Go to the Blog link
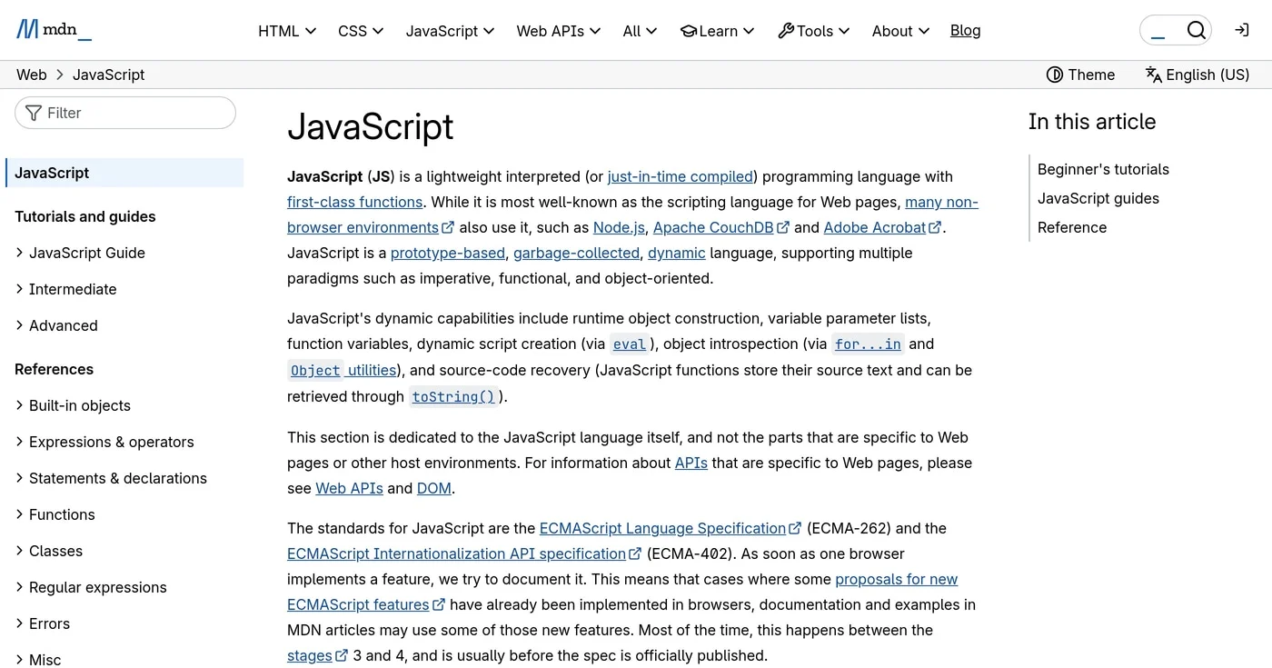This screenshot has height=668, width=1272. click(x=965, y=30)
